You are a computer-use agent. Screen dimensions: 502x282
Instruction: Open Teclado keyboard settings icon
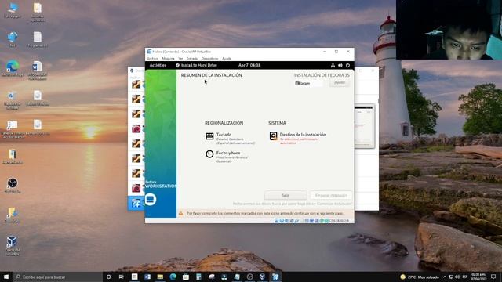click(x=209, y=136)
